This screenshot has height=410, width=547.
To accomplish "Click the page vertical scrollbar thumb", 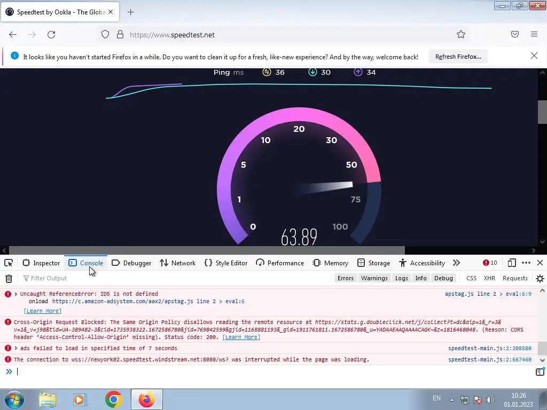I will tap(542, 112).
